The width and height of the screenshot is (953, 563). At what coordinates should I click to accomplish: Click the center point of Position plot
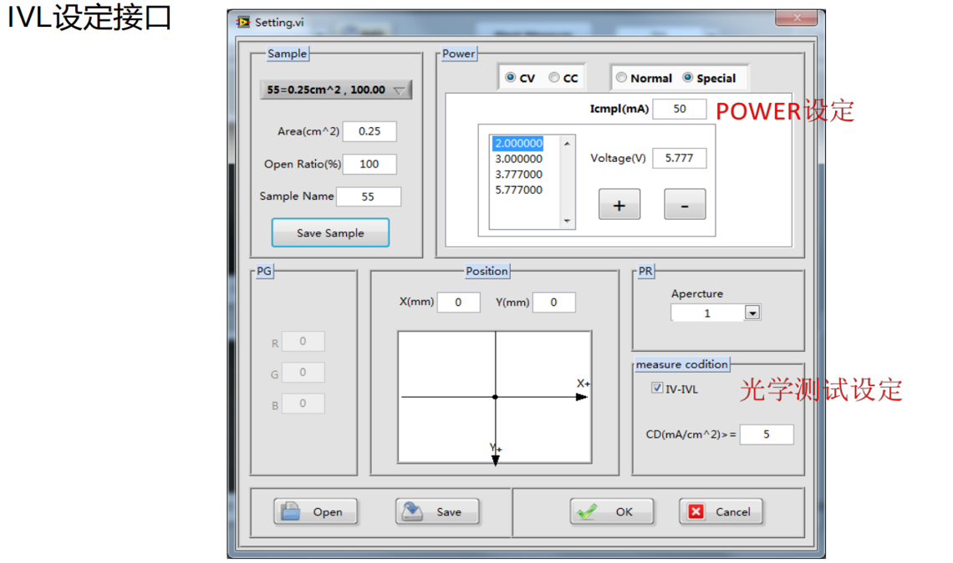point(496,397)
